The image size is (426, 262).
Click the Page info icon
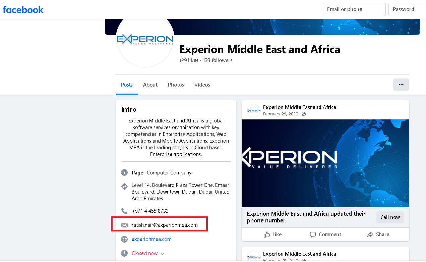(x=124, y=173)
